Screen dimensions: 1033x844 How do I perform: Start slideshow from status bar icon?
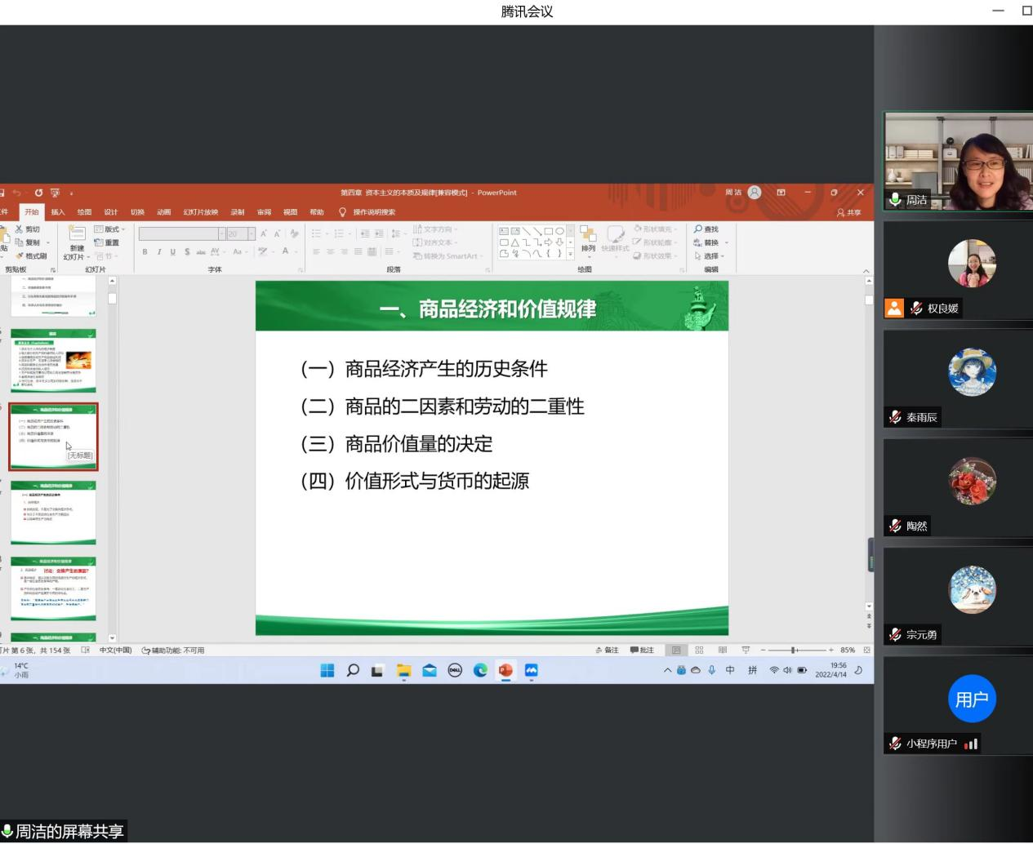(x=746, y=651)
